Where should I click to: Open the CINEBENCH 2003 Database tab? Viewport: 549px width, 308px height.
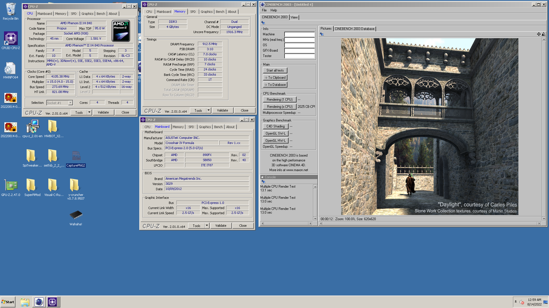355,29
